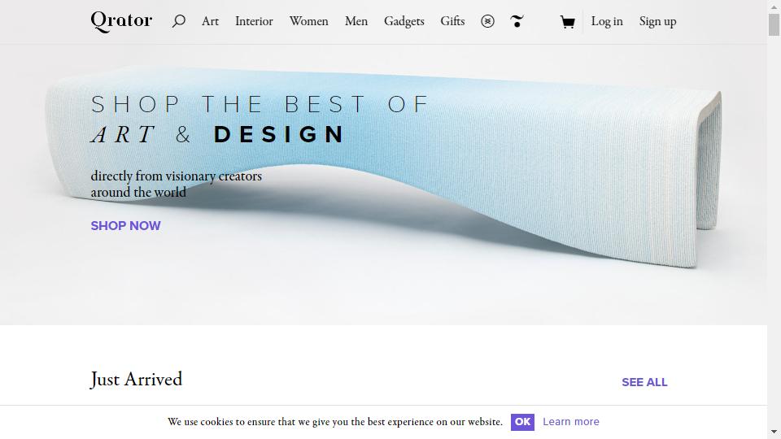781x439 pixels.
Task: Click the 'directly from visionary creators' text
Action: click(x=176, y=176)
